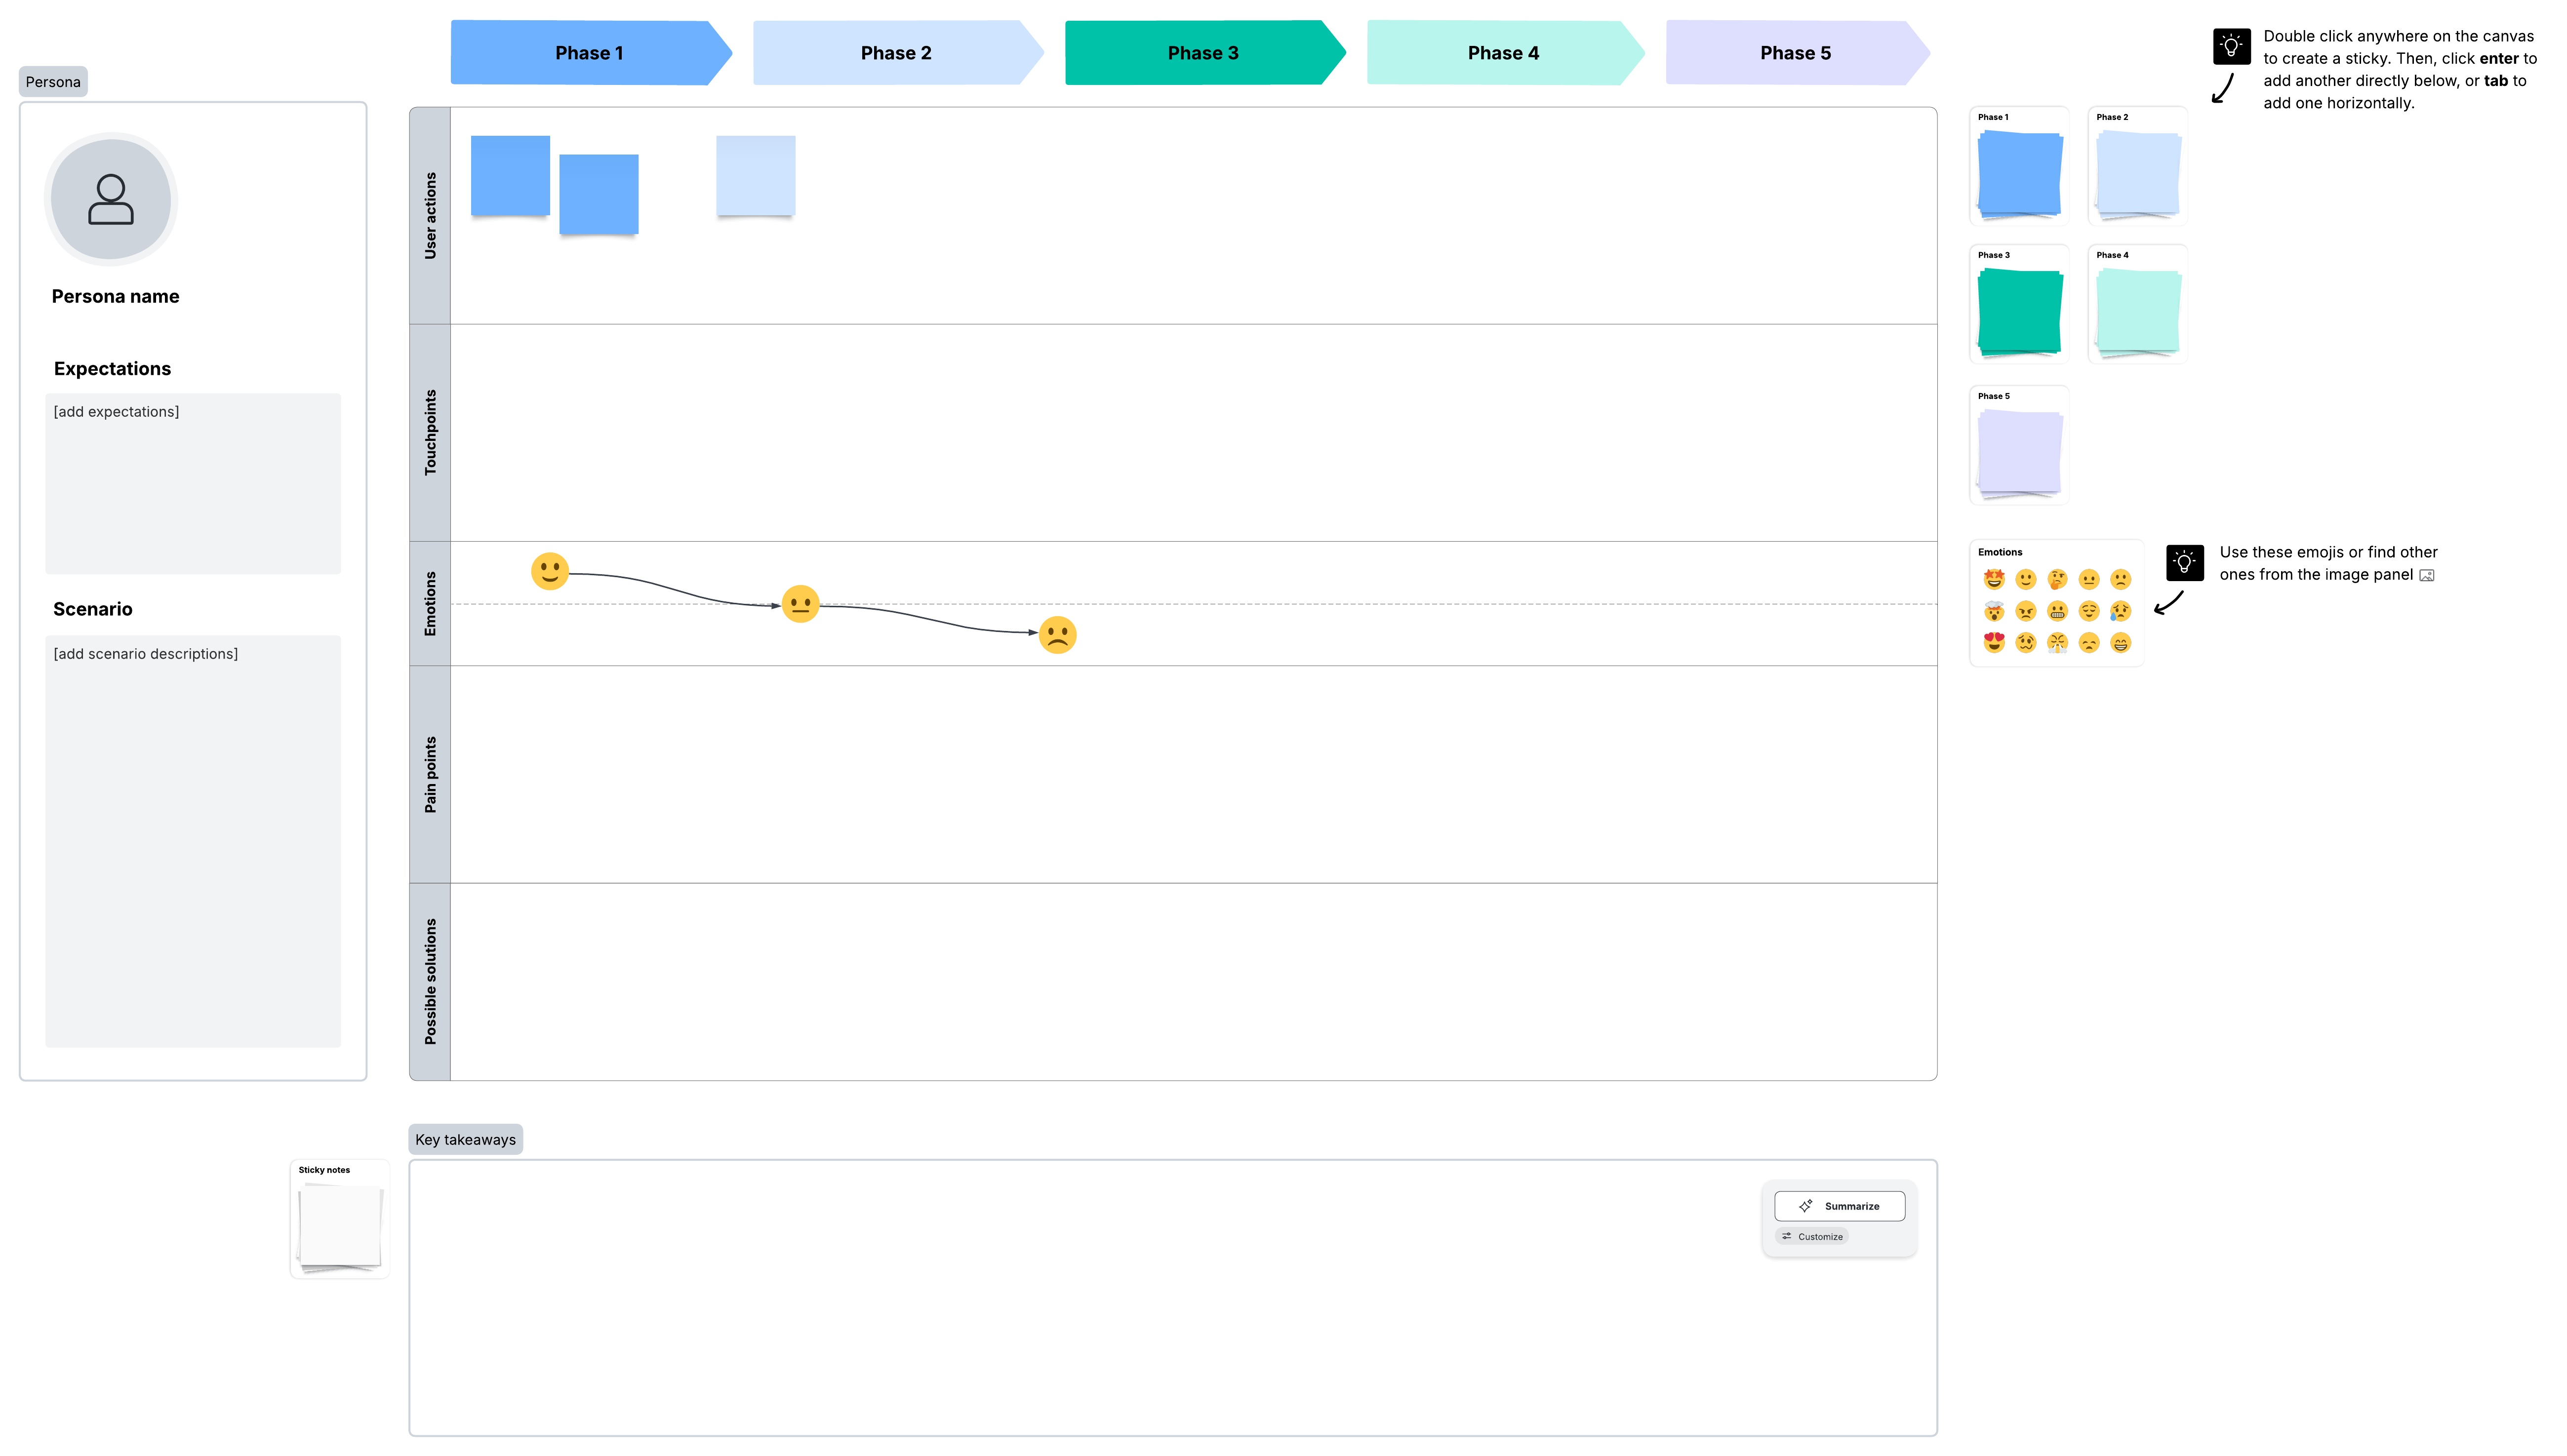Click the sliders icon on the Customize control
Screen dimensions: 2567x1456
coord(1787,1236)
